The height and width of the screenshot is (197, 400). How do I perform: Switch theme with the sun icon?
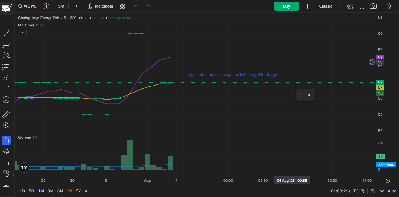coord(389,6)
